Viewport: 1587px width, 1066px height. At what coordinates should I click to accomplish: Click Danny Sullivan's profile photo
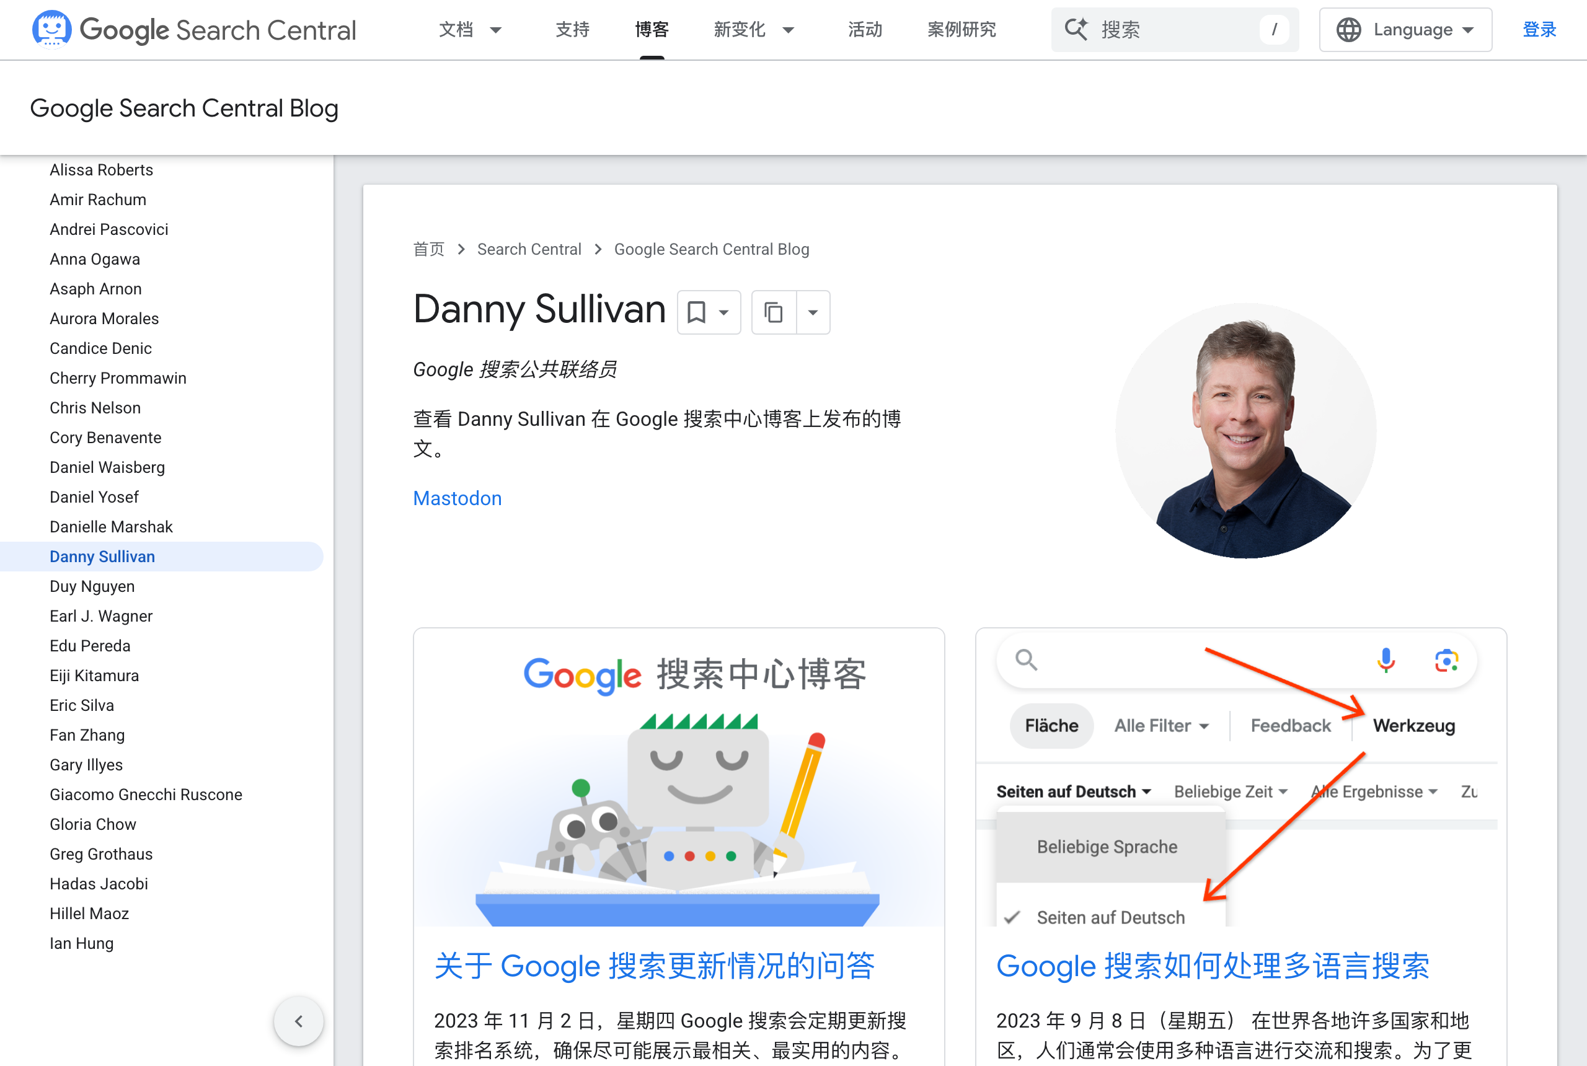point(1245,431)
